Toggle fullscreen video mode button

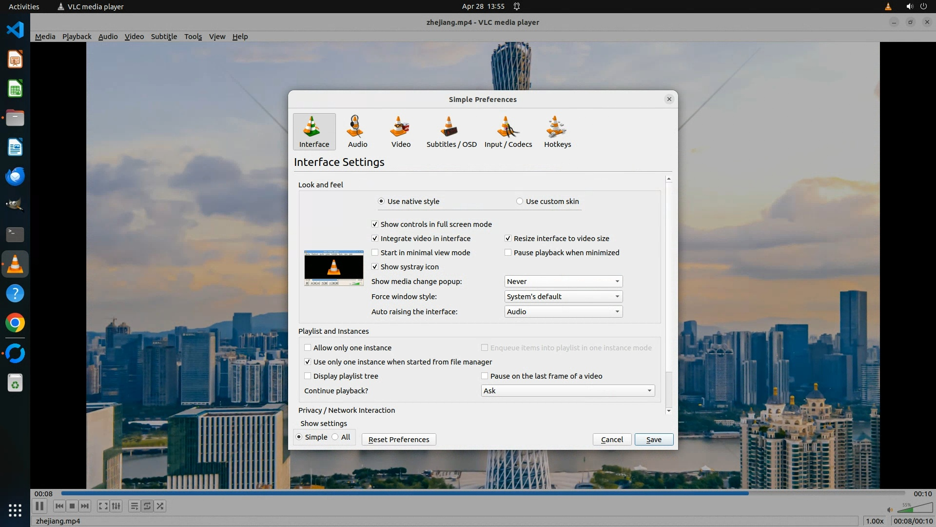[x=103, y=506]
